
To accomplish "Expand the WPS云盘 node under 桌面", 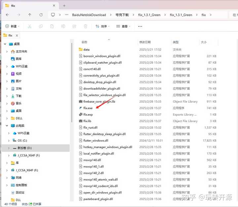I will (7, 66).
